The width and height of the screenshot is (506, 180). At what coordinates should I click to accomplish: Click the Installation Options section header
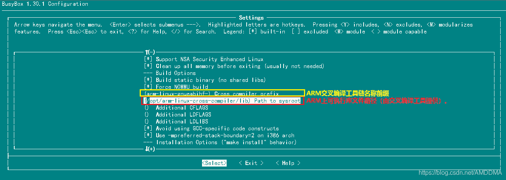pyautogui.click(x=220, y=142)
